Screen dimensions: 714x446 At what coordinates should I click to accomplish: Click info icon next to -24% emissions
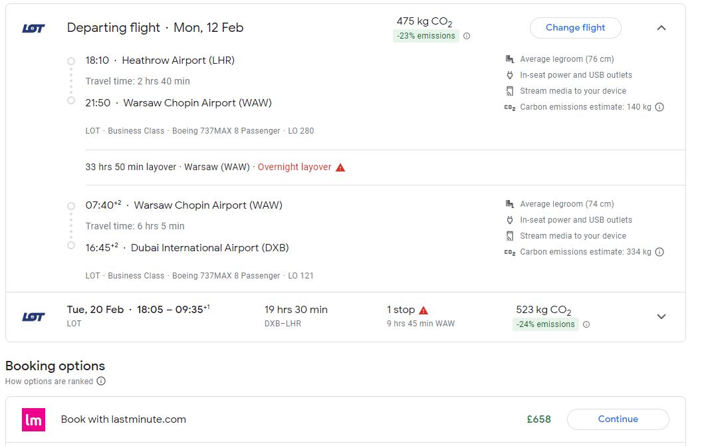586,324
